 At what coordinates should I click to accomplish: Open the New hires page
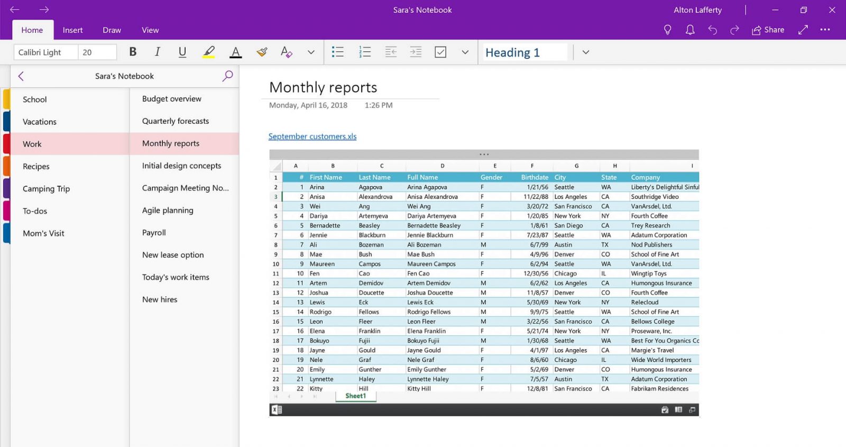[x=185, y=299]
